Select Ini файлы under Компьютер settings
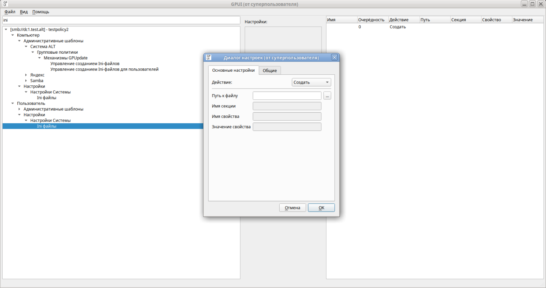Screen dimensions: 546x288 coord(46,98)
